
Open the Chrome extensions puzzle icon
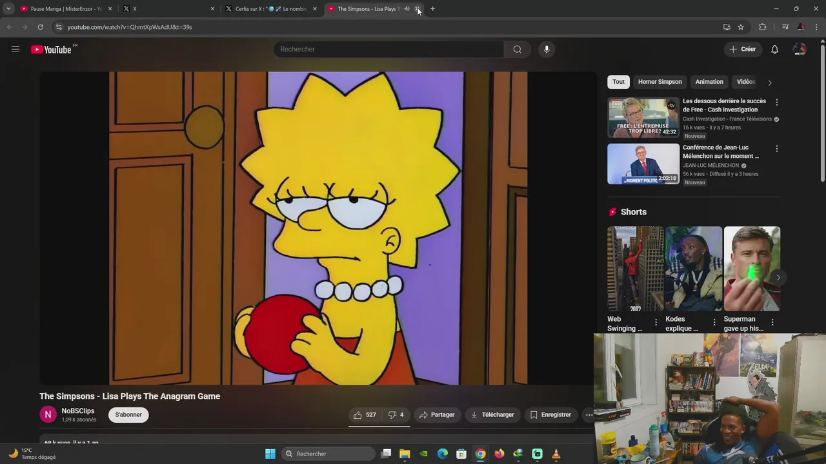[x=762, y=27]
